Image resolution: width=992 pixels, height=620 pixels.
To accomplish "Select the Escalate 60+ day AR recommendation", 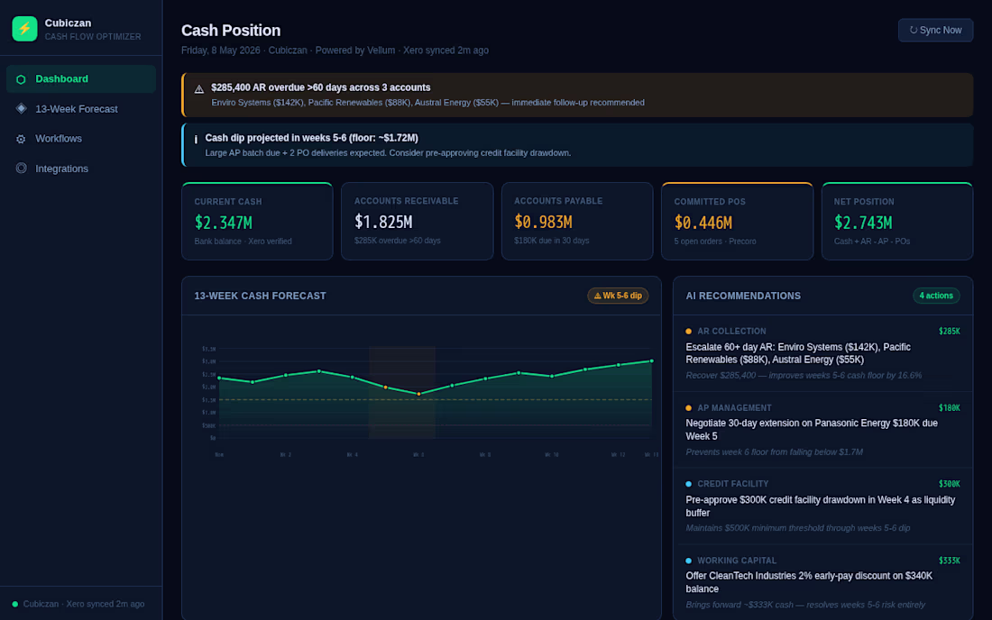I will coord(822,353).
